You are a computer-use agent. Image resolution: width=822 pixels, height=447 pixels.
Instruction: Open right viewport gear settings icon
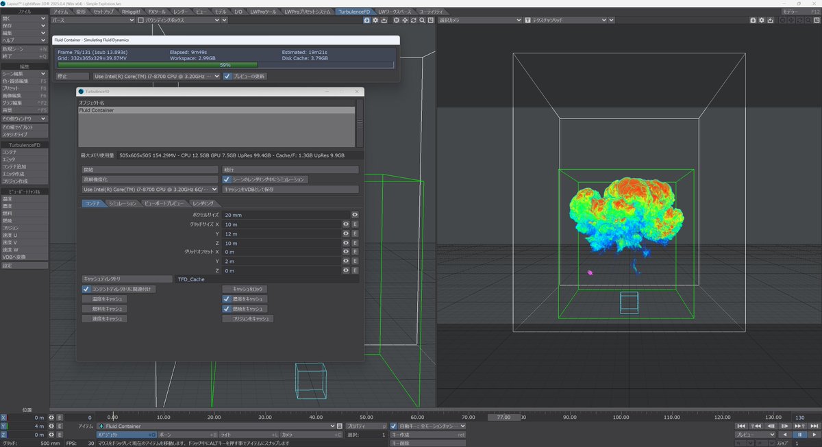click(762, 21)
